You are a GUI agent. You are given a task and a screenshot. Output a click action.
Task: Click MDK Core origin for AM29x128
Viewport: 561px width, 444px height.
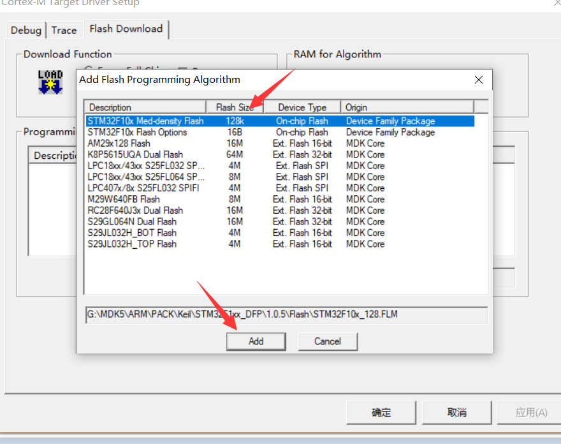point(365,144)
